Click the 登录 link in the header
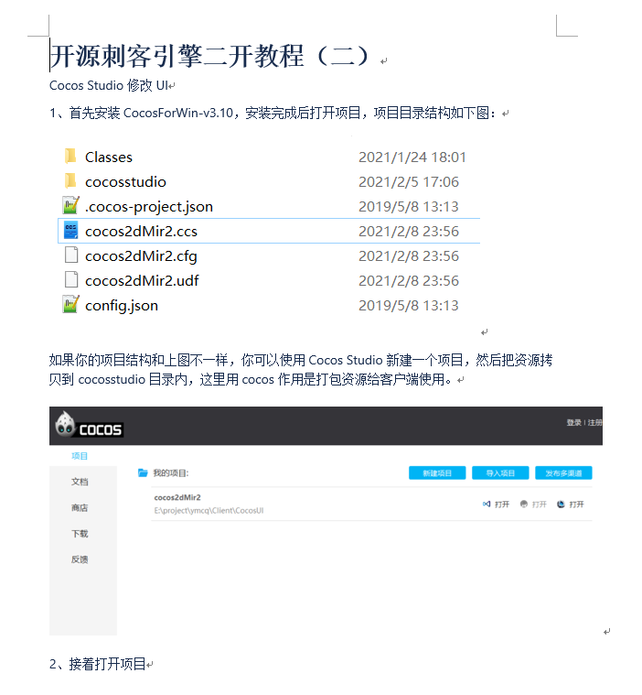The width and height of the screenshot is (642, 695). tap(573, 423)
